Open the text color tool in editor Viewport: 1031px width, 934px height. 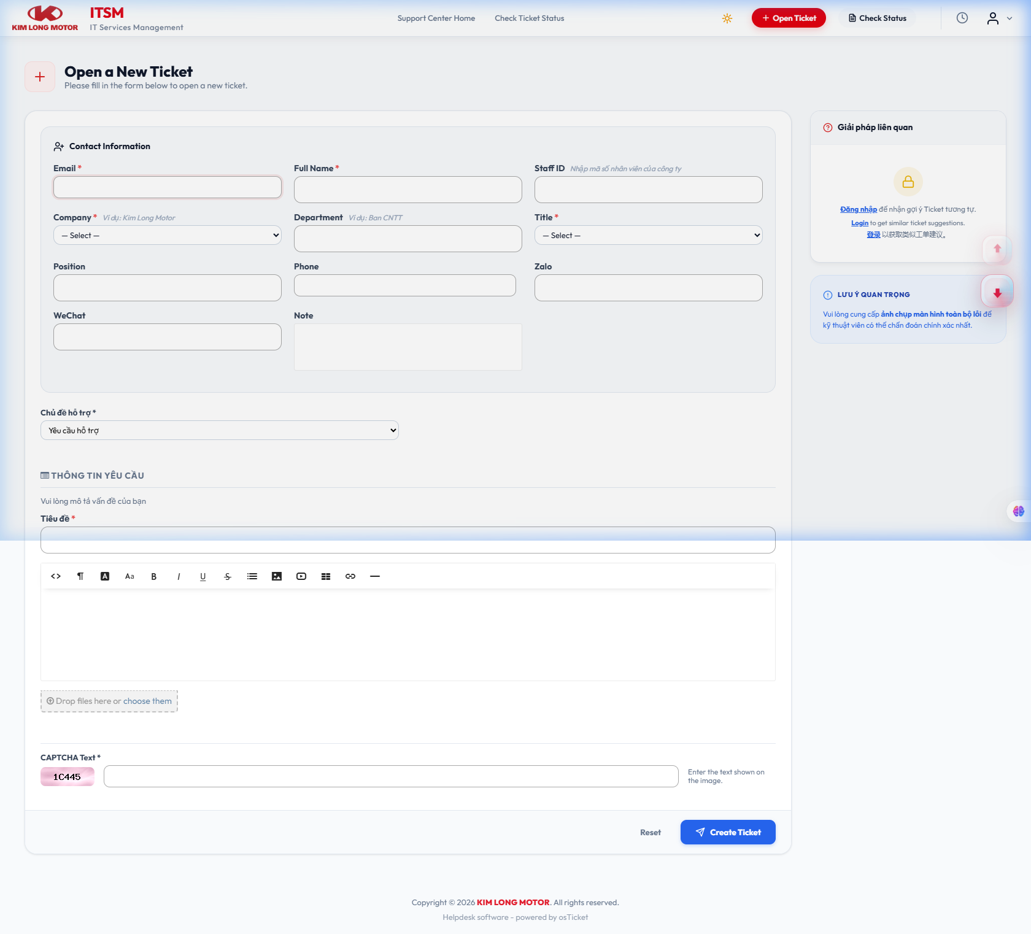105,576
